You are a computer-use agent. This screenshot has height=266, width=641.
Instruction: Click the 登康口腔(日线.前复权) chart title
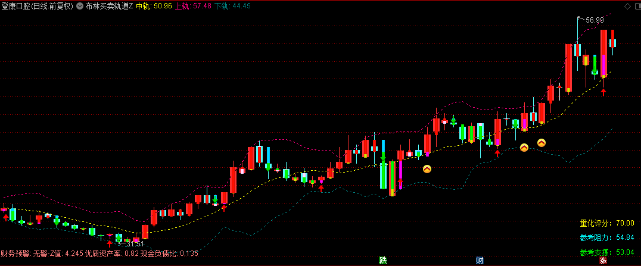pos(37,6)
